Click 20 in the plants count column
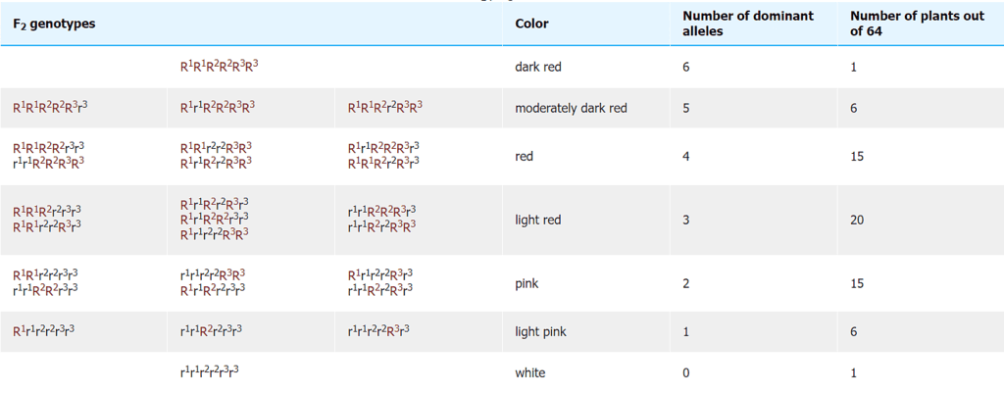 point(857,220)
